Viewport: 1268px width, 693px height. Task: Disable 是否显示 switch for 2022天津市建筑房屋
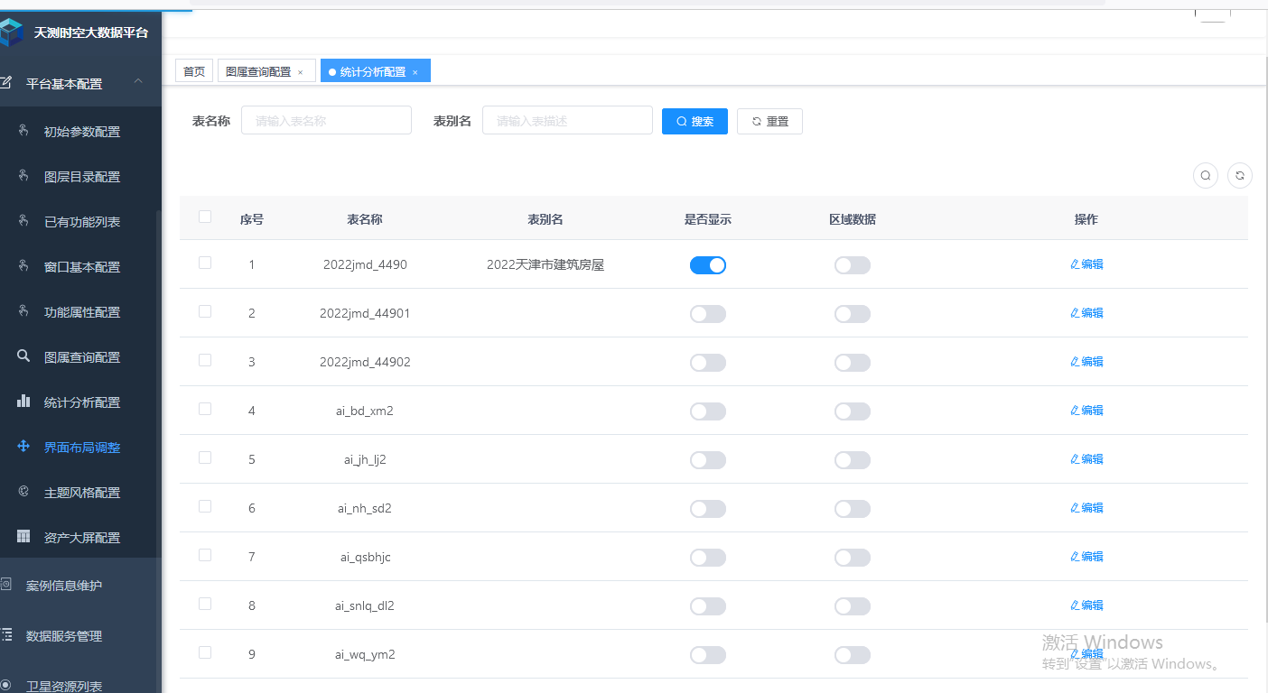(x=708, y=264)
